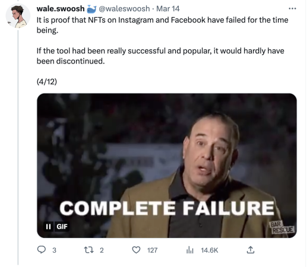Open view analytics bar chart icon

coord(189,250)
